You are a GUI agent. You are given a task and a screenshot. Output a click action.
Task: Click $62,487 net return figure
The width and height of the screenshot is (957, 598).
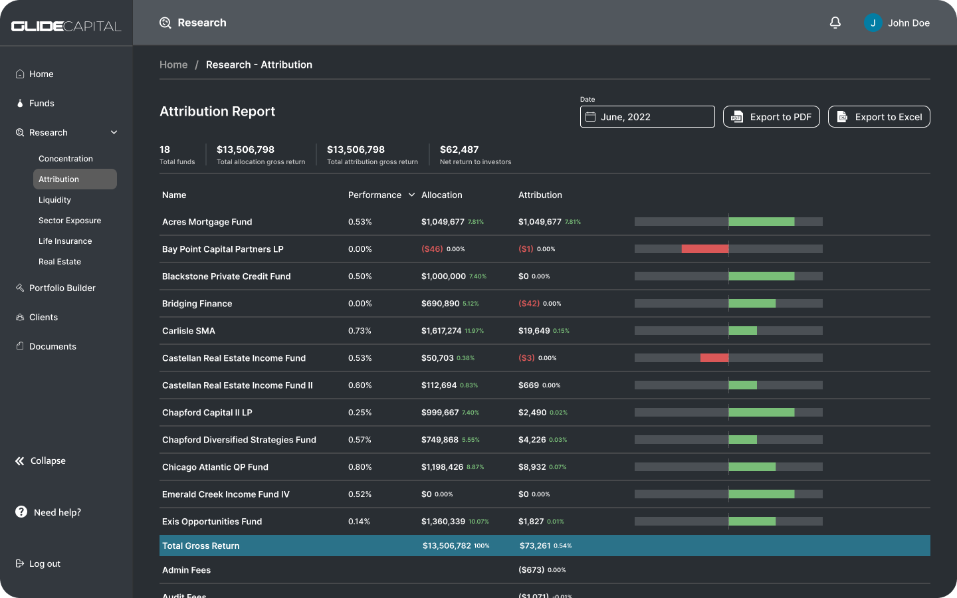click(x=459, y=149)
